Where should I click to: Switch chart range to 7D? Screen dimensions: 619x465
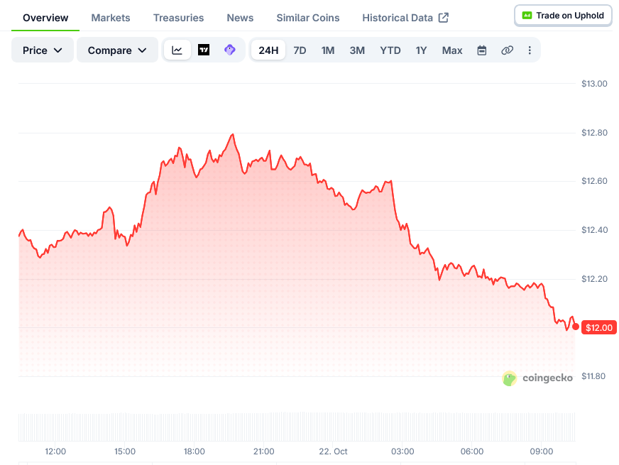300,50
